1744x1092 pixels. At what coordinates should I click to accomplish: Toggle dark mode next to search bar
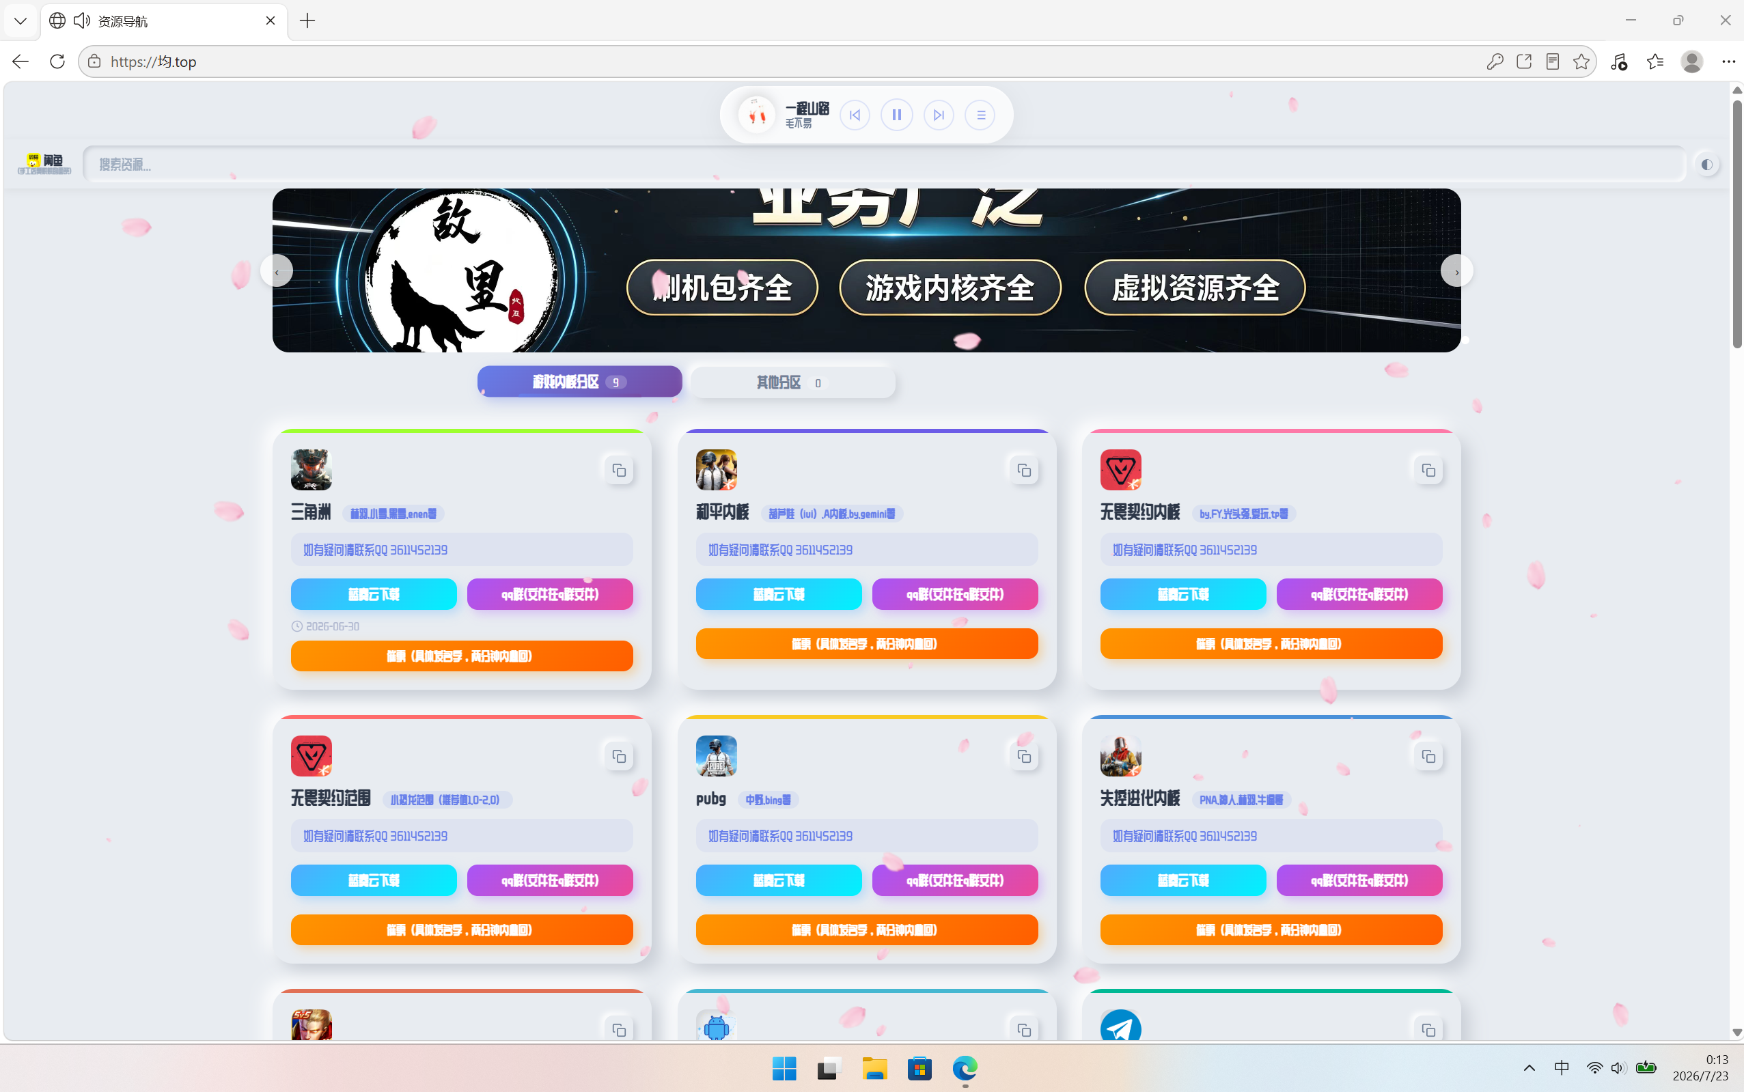click(x=1706, y=165)
